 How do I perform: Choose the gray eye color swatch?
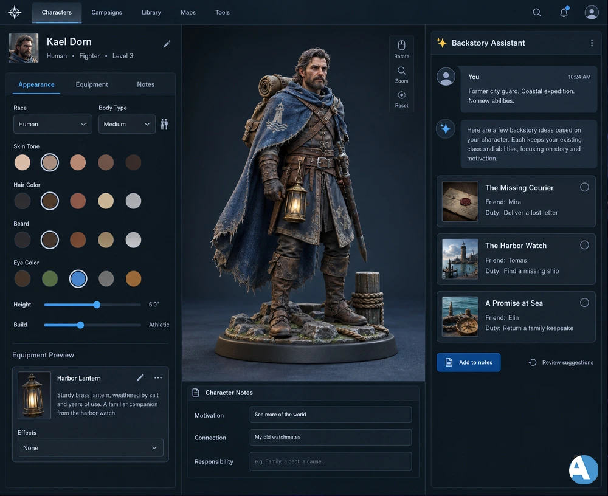[106, 278]
